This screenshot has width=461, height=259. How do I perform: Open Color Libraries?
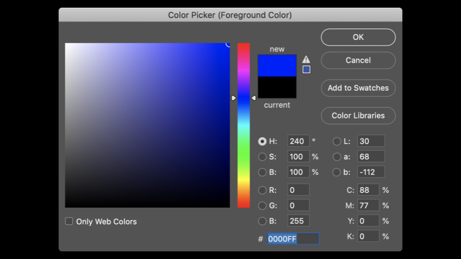pyautogui.click(x=358, y=116)
